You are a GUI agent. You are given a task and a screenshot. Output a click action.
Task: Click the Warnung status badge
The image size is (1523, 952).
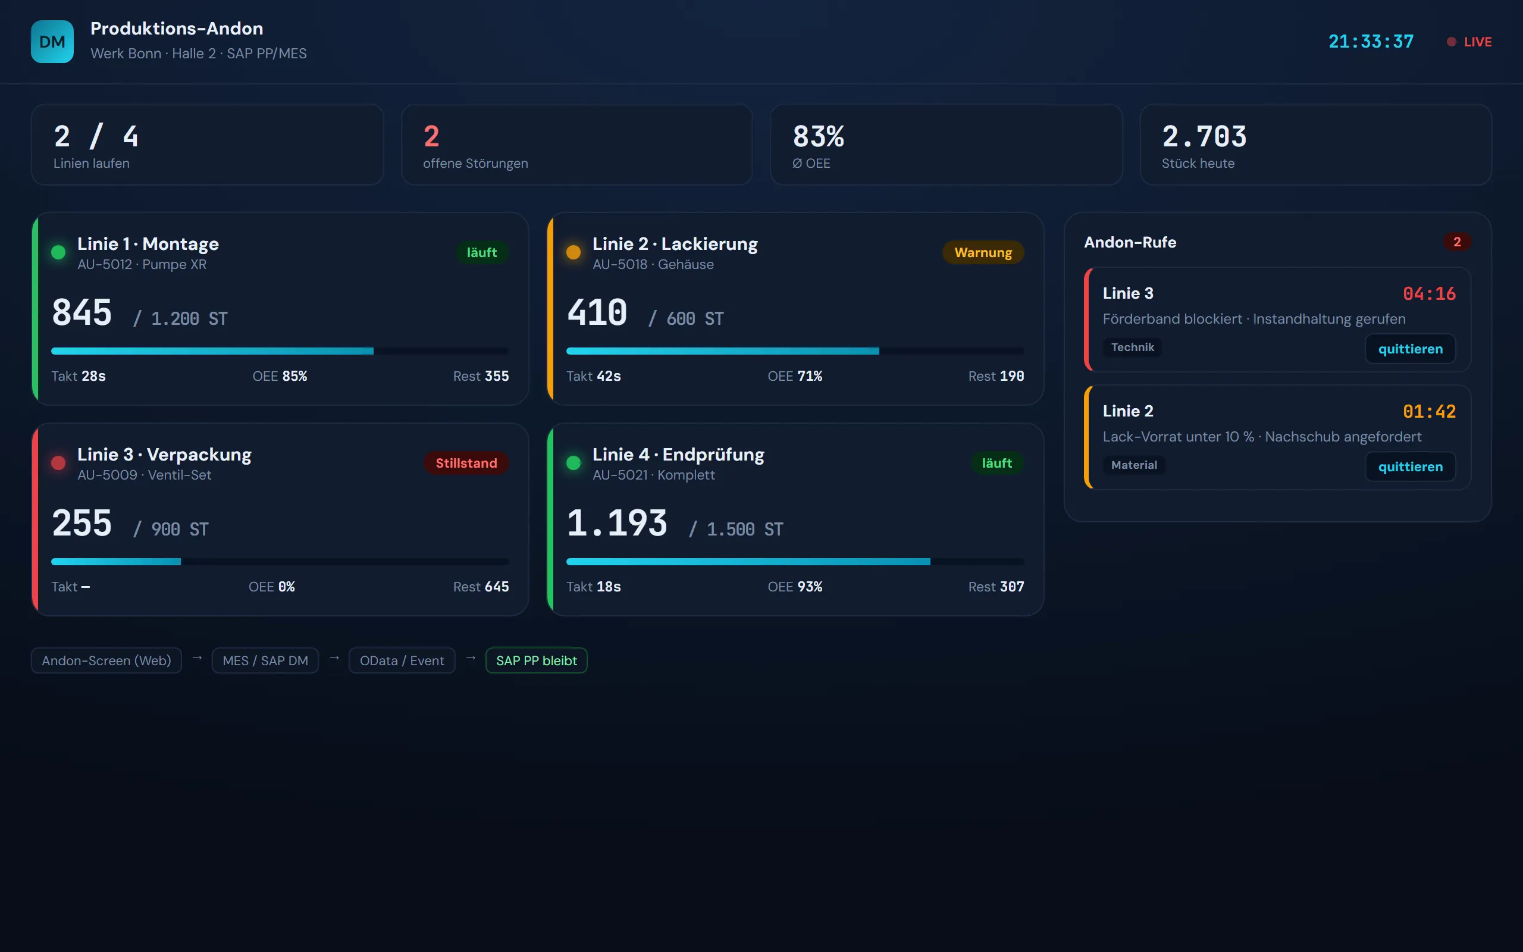983,252
